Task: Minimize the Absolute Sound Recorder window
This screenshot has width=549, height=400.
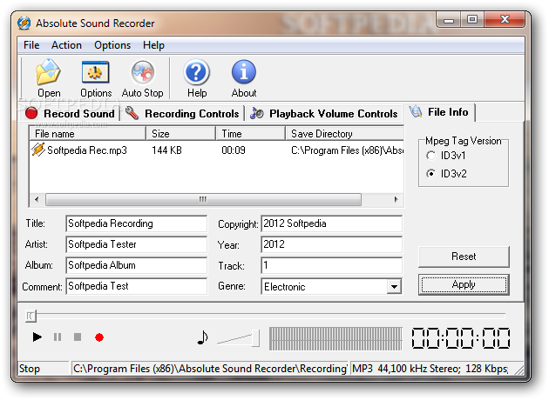Action: pos(448,20)
